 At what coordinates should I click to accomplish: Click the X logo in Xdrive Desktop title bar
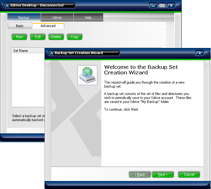[x=7, y=6]
